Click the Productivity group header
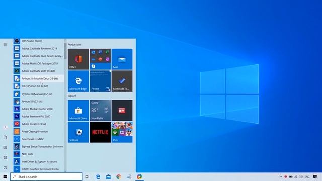Viewport: 322px width, 181px height. pyautogui.click(x=74, y=45)
